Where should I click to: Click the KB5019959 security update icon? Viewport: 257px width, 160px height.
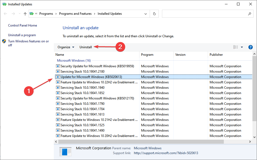pyautogui.click(x=58, y=66)
